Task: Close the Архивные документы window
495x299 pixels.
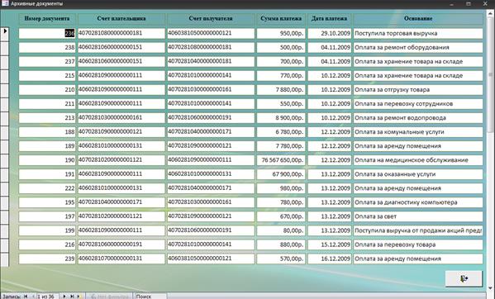Action: tap(485, 4)
